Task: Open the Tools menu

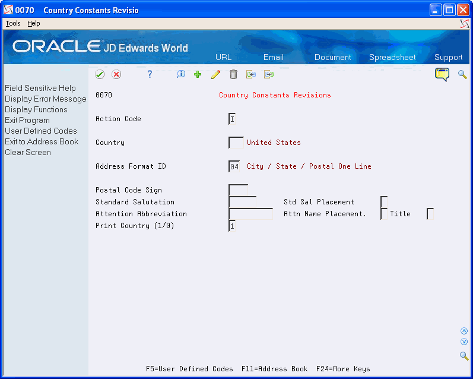Action: (13, 23)
